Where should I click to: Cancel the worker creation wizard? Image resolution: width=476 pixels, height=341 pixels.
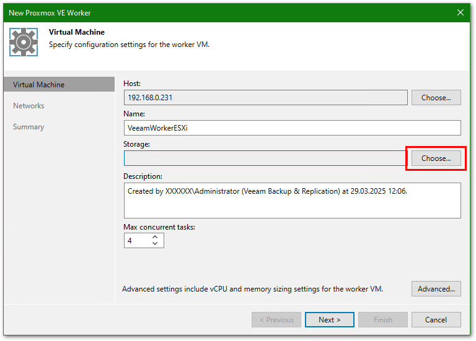(x=436, y=320)
